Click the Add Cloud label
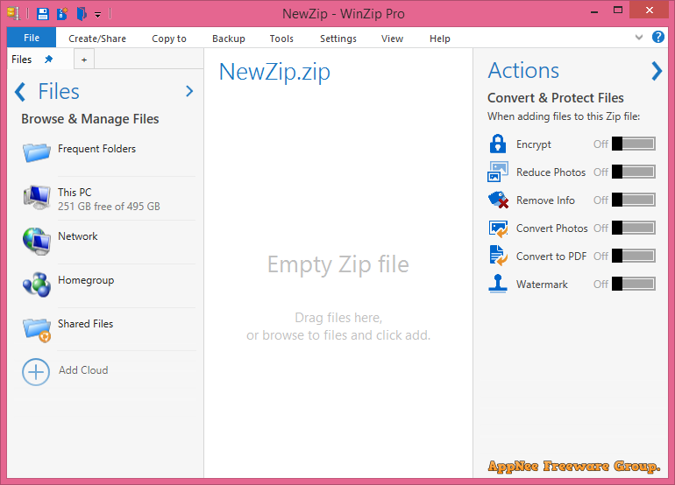Screen dimensions: 675x485 pyautogui.click(x=83, y=370)
